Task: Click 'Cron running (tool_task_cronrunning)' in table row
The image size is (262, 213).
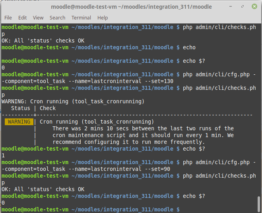Action: point(97,122)
